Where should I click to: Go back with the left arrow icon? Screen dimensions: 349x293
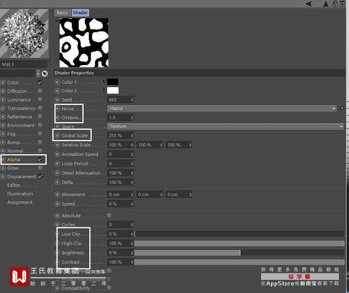tap(309, 4)
